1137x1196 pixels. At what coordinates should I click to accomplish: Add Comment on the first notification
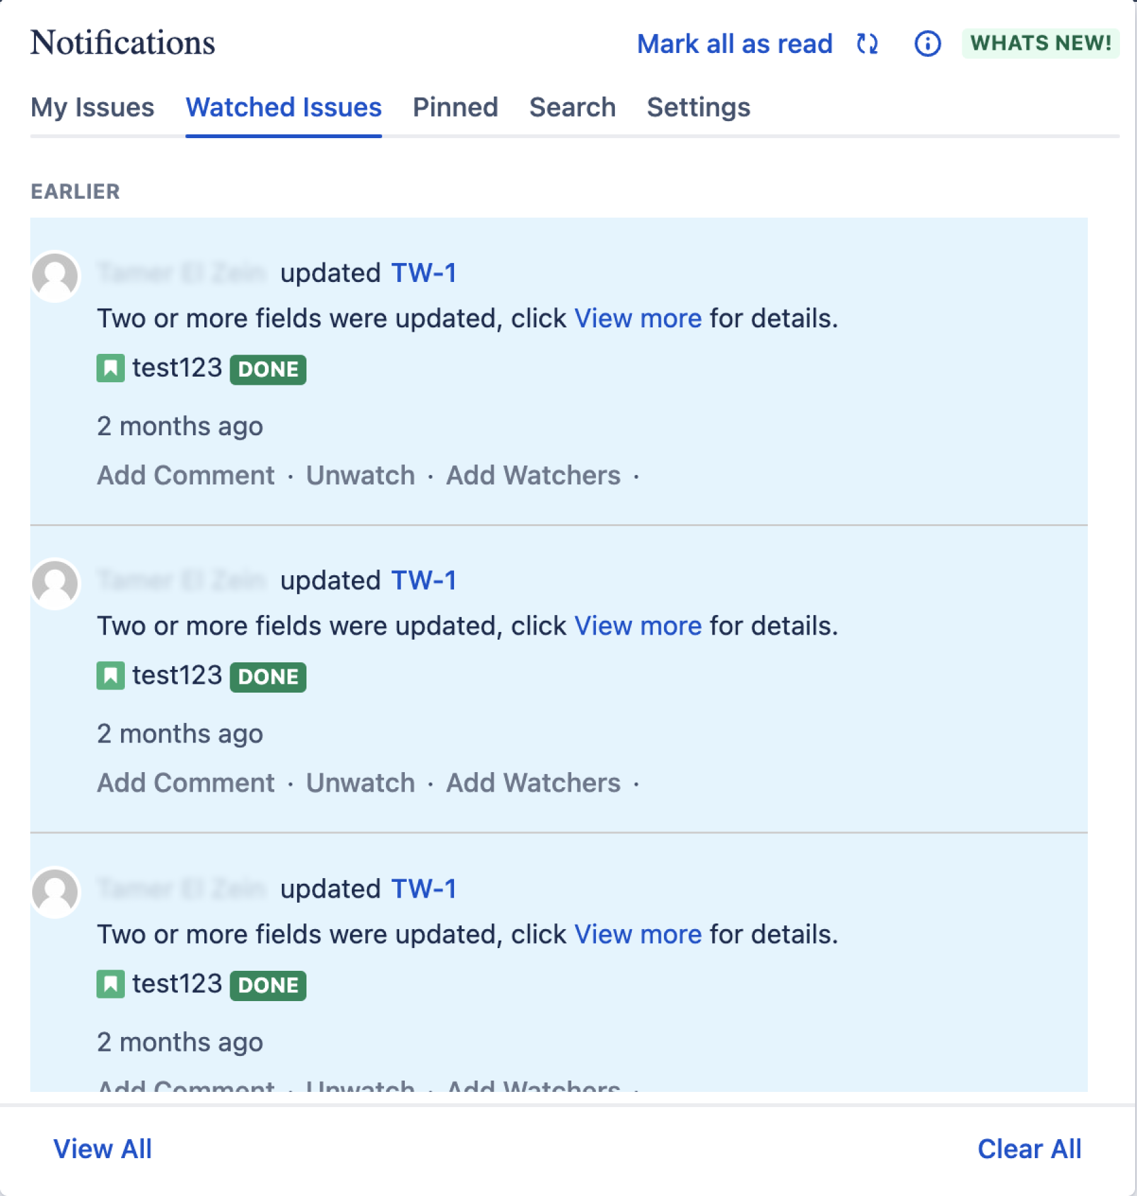click(185, 475)
